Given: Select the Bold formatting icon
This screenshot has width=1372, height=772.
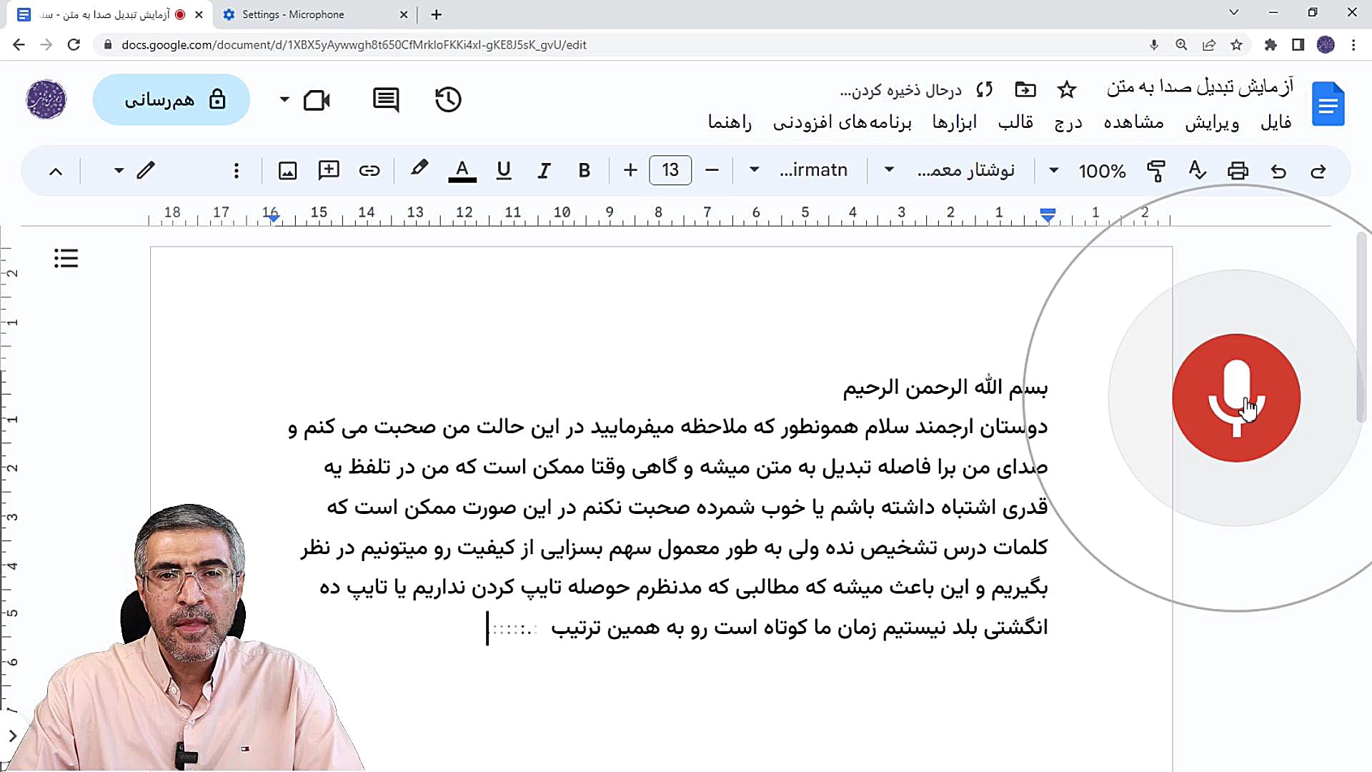Looking at the screenshot, I should pyautogui.click(x=584, y=170).
